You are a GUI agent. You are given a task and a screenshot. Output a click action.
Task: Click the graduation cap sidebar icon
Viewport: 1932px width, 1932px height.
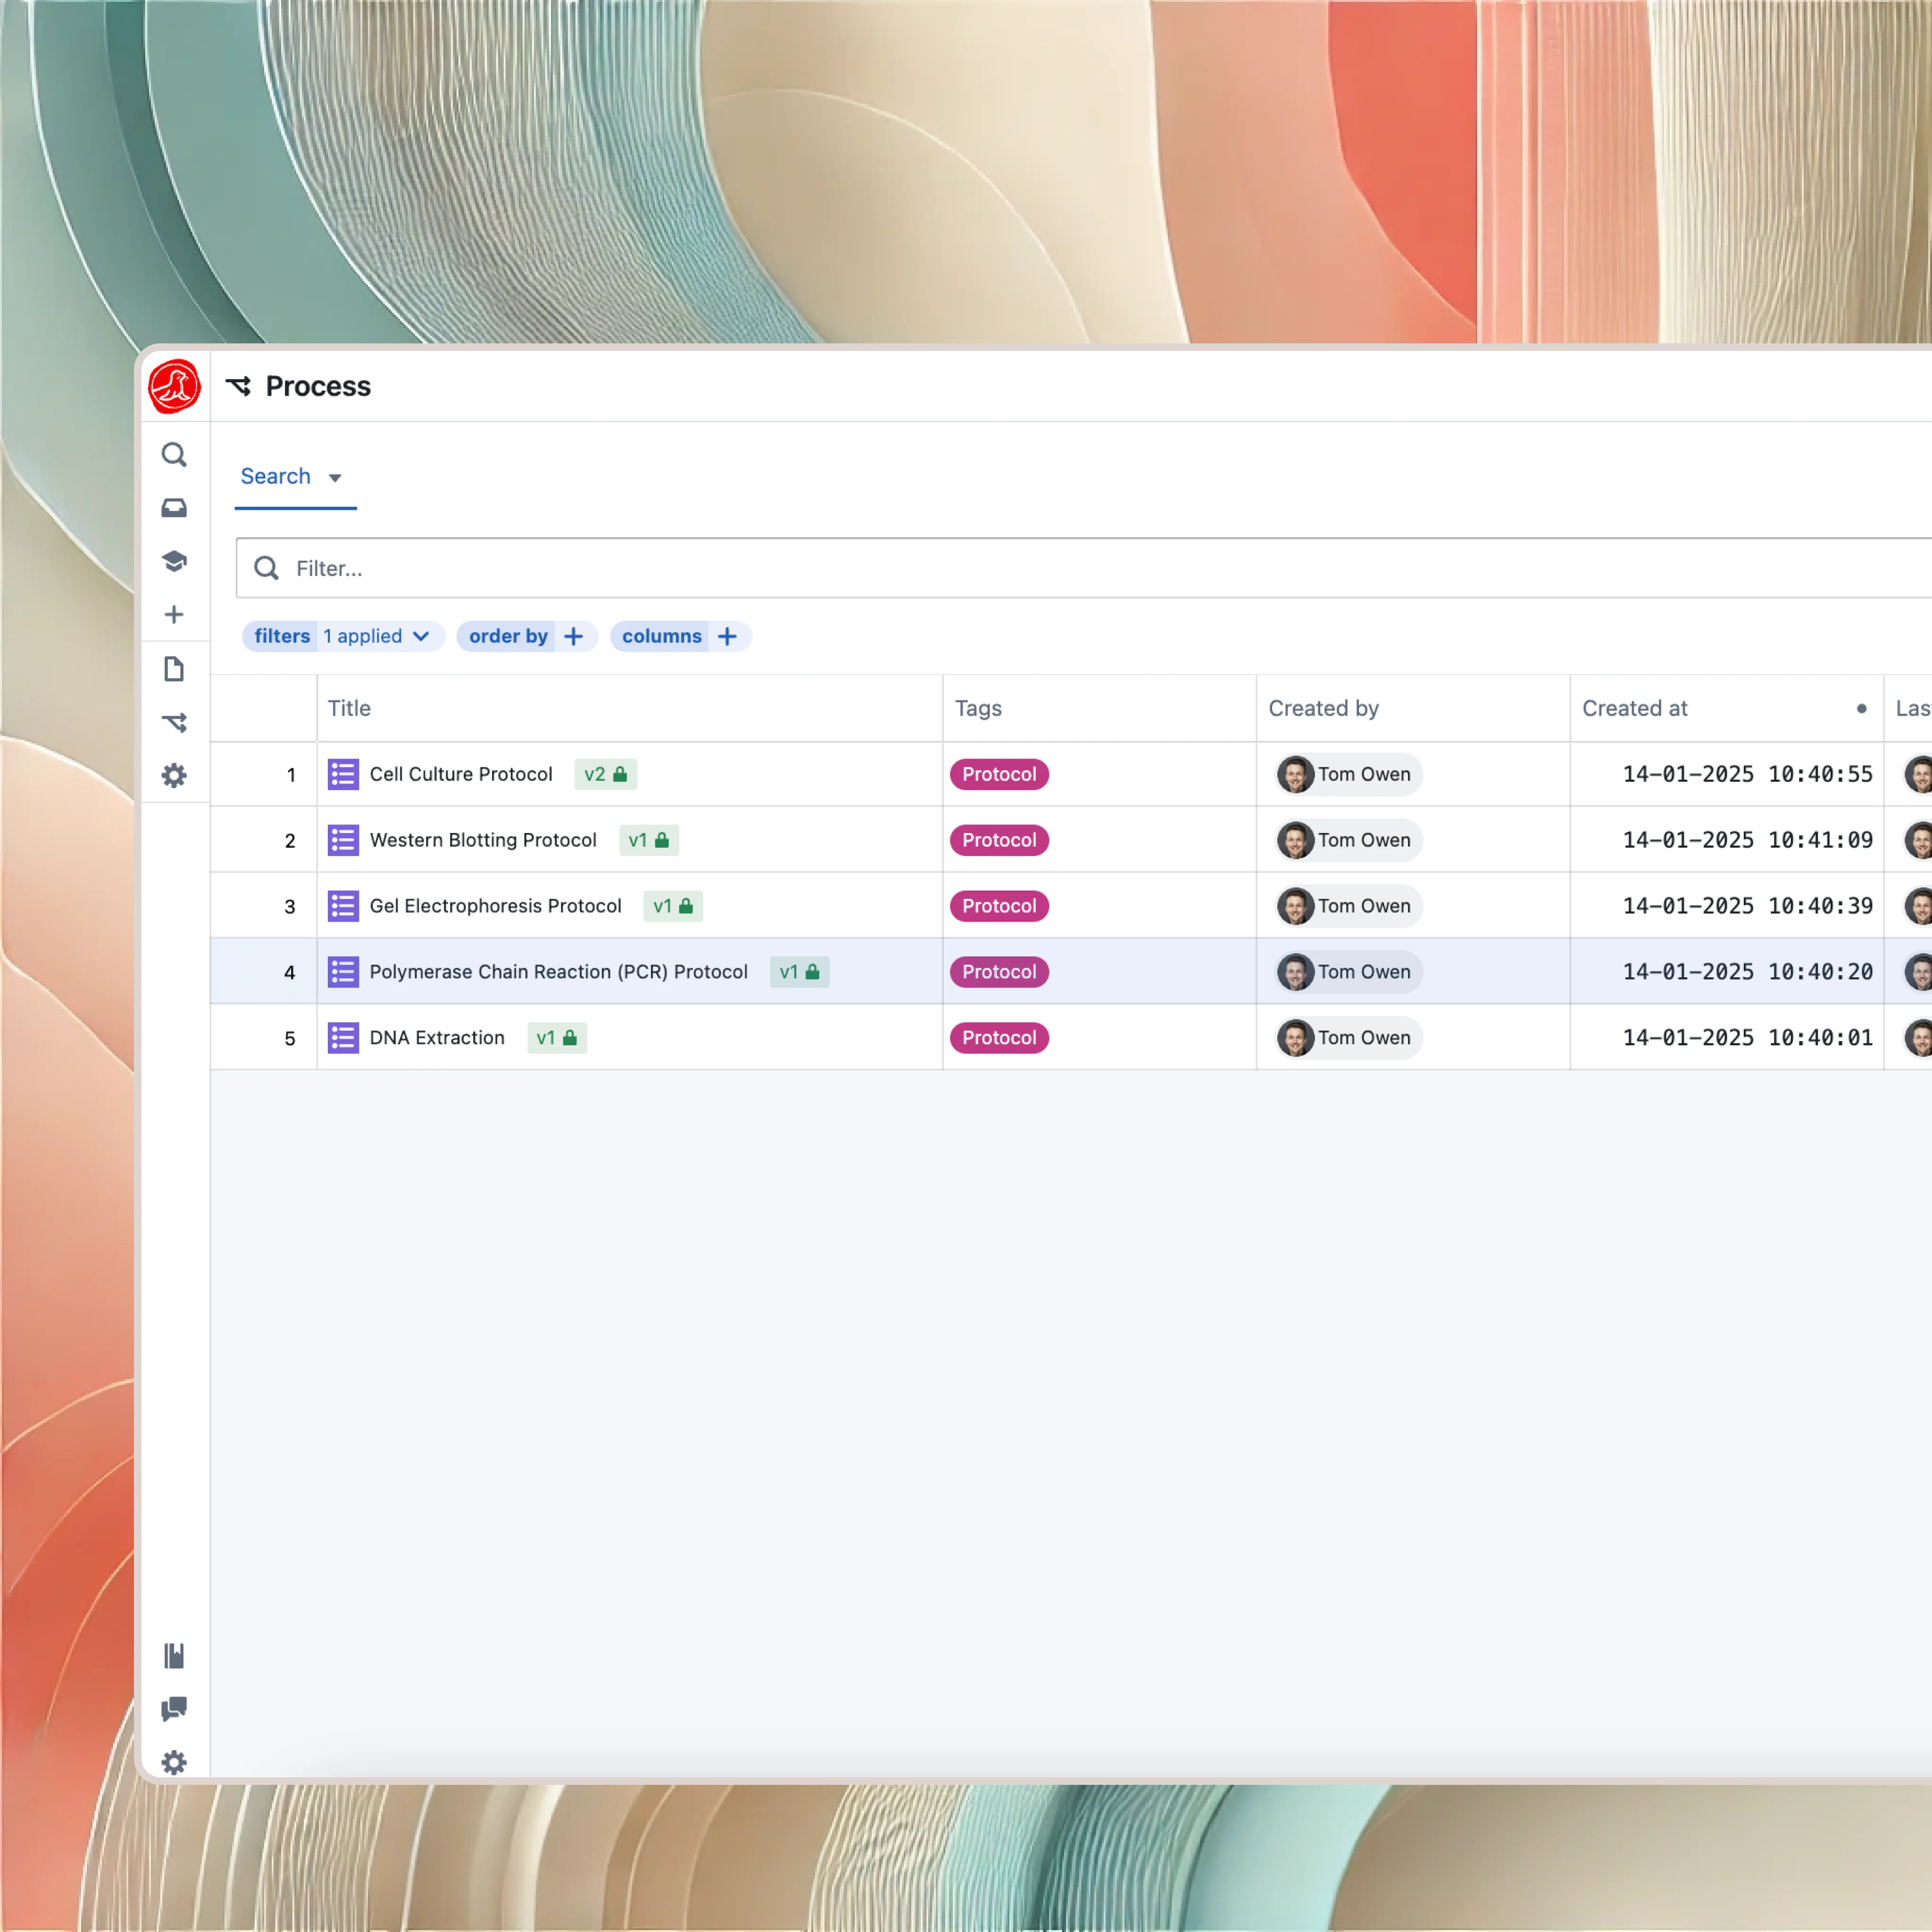[x=174, y=561]
